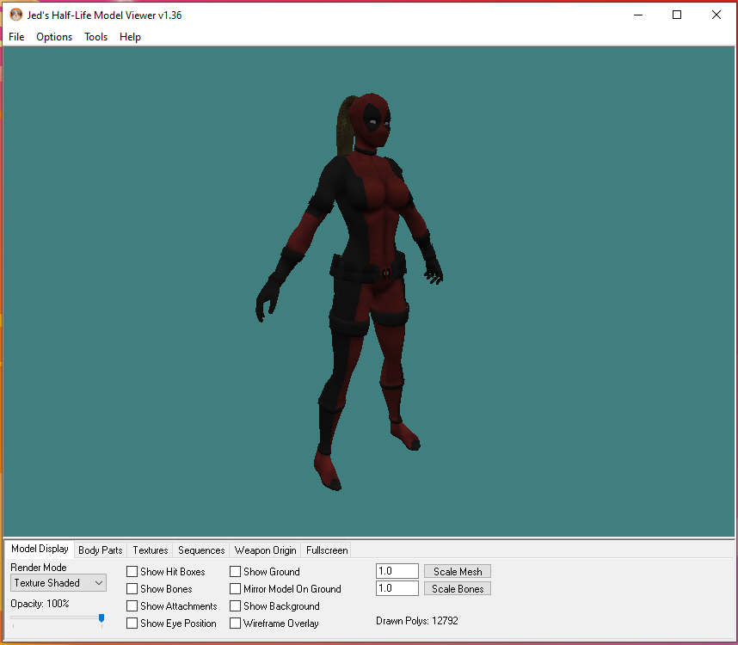Enable Show Attachments checkbox
Image resolution: width=738 pixels, height=645 pixels.
click(132, 606)
